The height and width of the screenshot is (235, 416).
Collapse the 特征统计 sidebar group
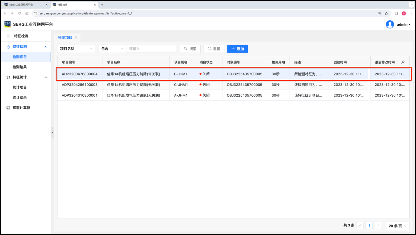pyautogui.click(x=46, y=77)
